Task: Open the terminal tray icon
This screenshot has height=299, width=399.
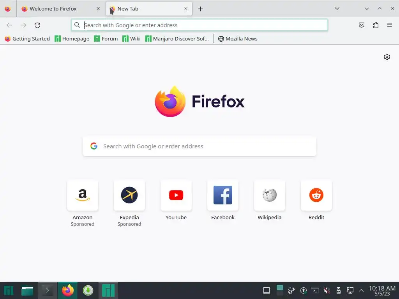Action: coord(315,290)
